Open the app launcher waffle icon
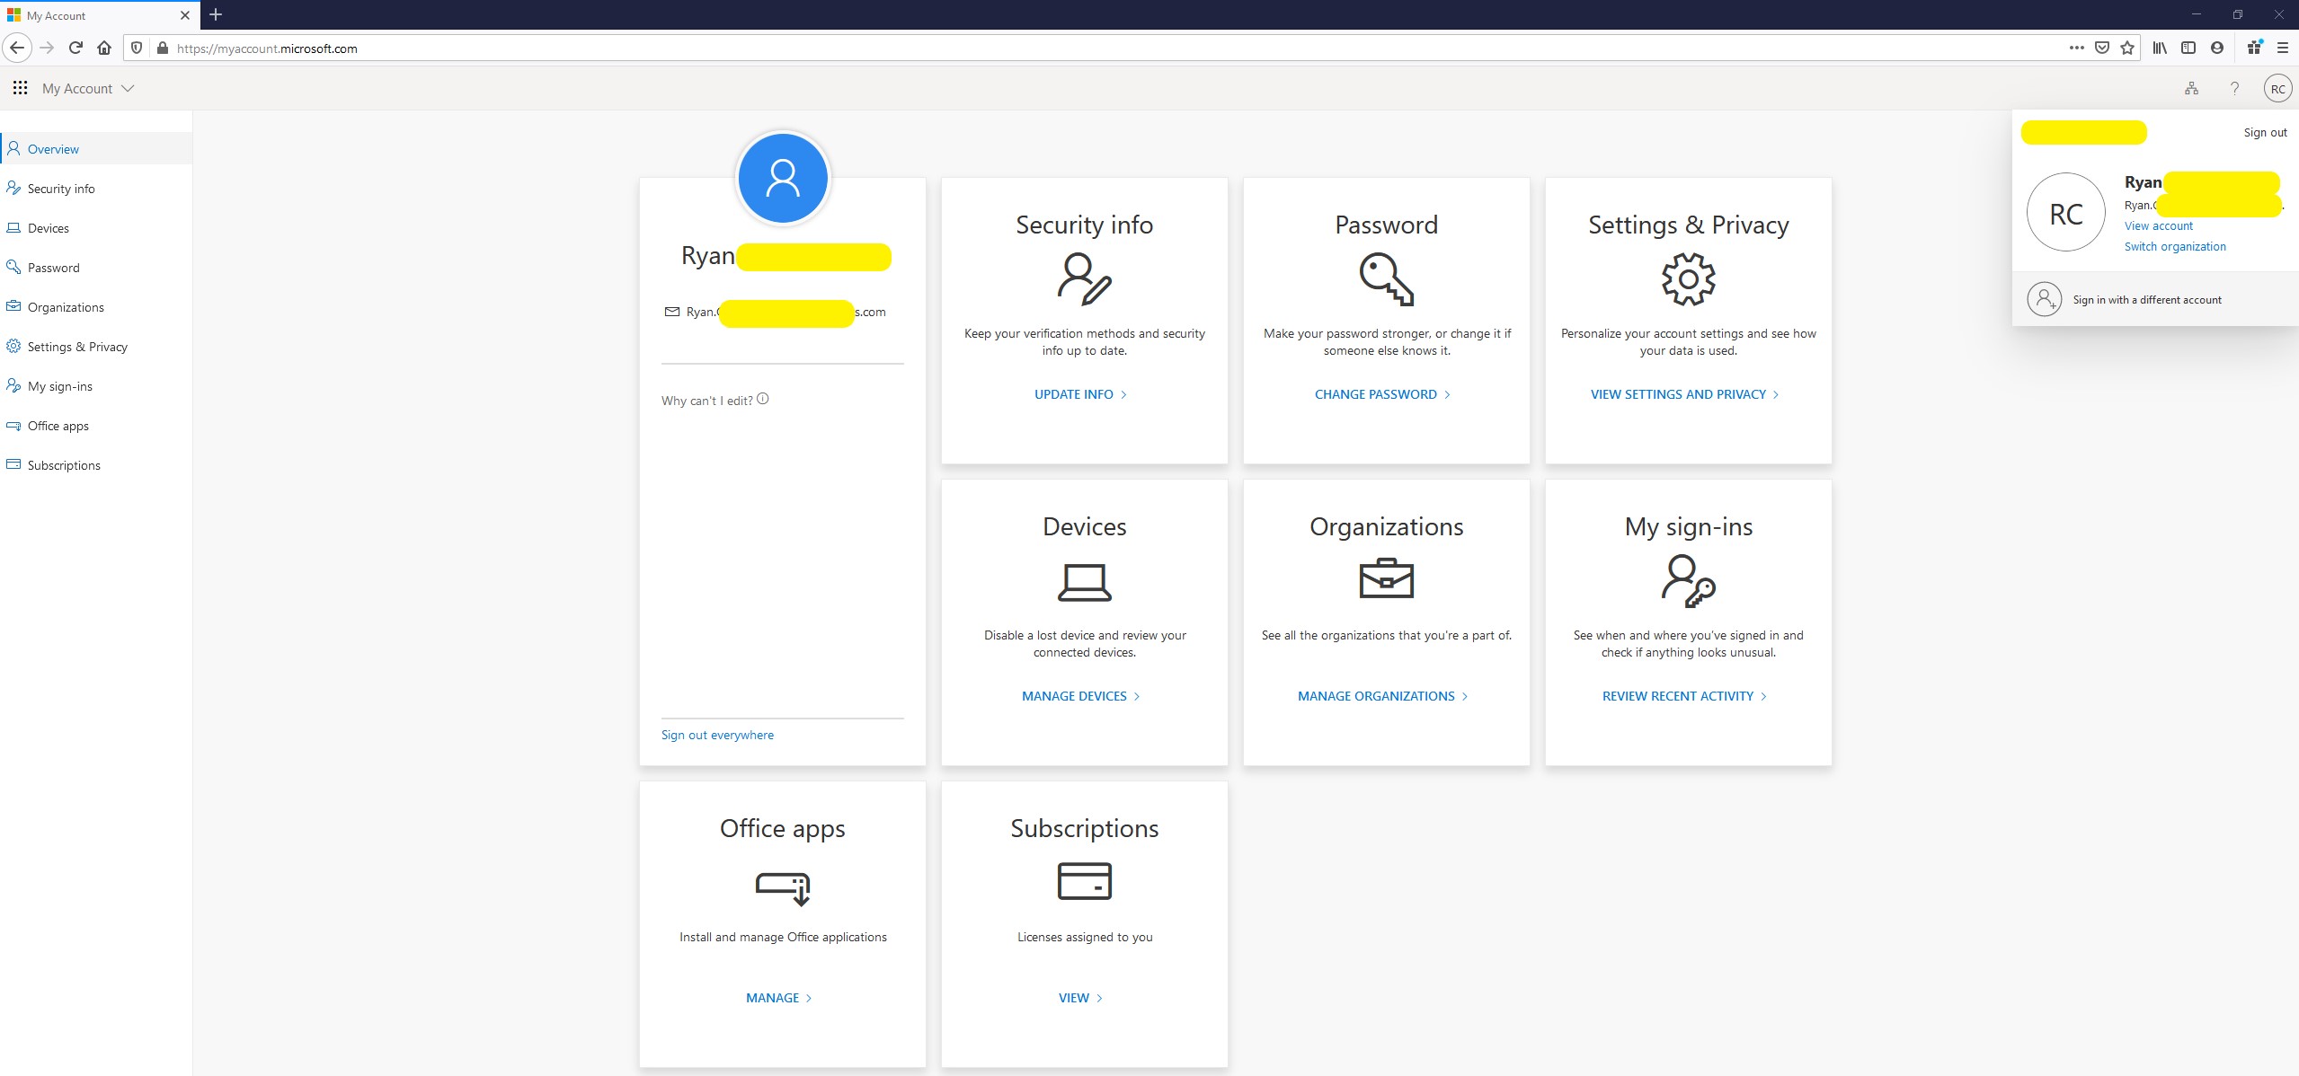Screen dimensions: 2299x1076 [x=20, y=88]
